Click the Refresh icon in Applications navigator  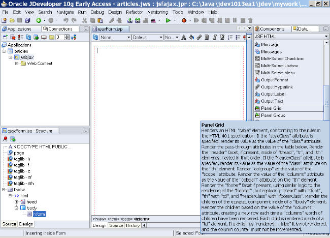28,37
